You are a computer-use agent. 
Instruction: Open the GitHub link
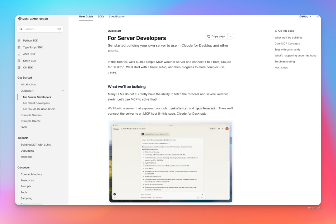click(305, 16)
